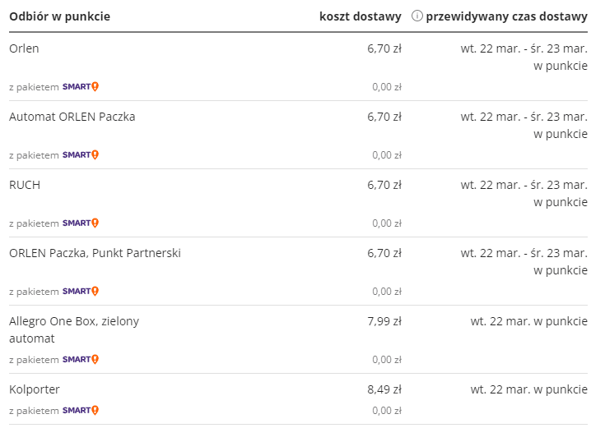Click the SMART logo under Orlen

81,87
